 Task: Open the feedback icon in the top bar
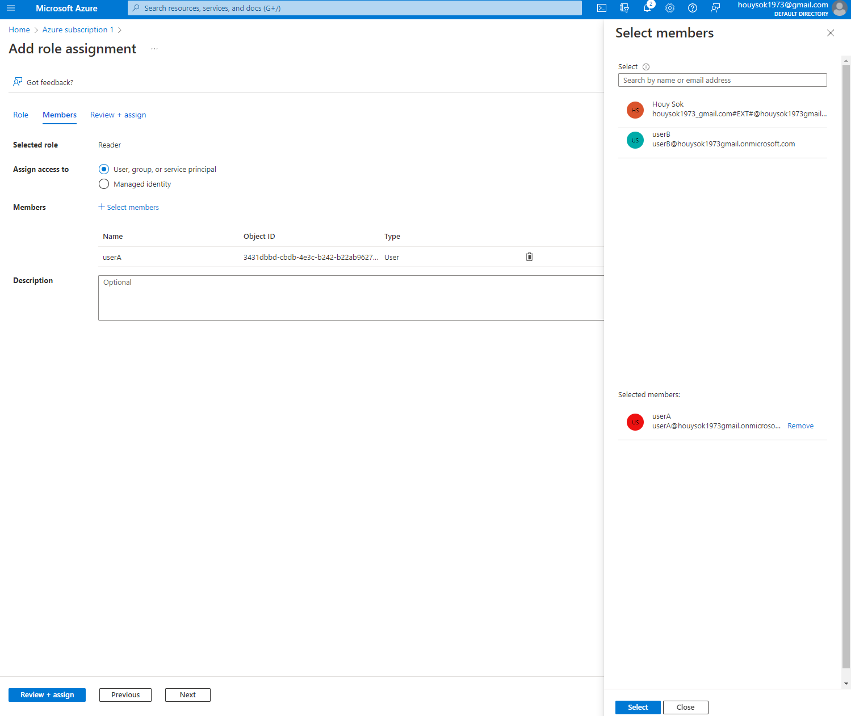coord(715,8)
